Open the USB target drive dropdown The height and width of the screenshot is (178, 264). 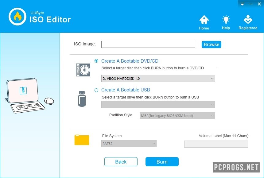click(158, 105)
